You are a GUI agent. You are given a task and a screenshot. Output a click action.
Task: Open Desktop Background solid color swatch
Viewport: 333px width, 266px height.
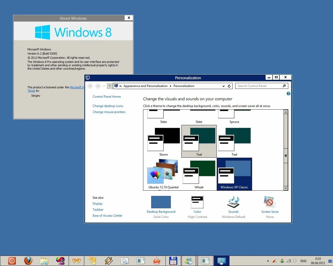pyautogui.click(x=161, y=202)
